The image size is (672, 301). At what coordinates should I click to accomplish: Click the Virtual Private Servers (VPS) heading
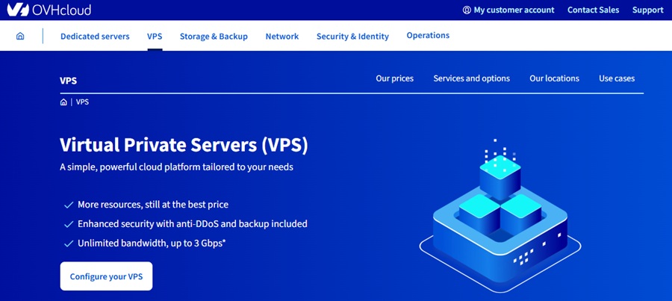(x=184, y=145)
